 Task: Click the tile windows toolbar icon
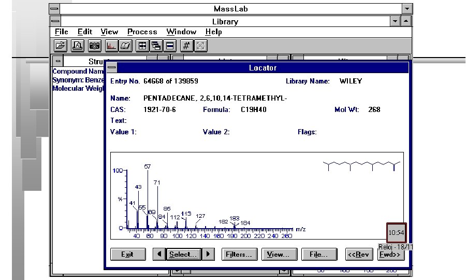click(142, 46)
